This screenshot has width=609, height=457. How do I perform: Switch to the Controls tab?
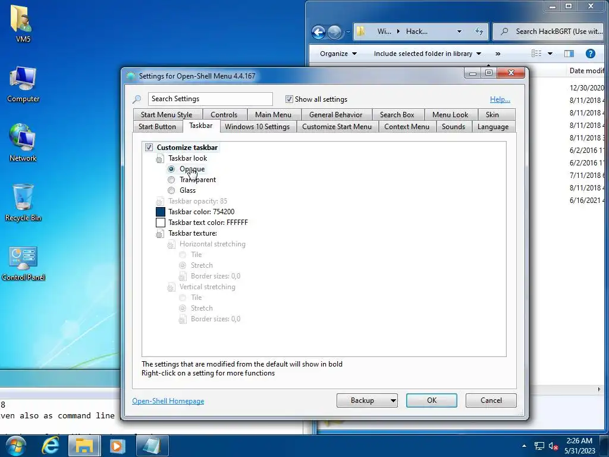point(224,115)
